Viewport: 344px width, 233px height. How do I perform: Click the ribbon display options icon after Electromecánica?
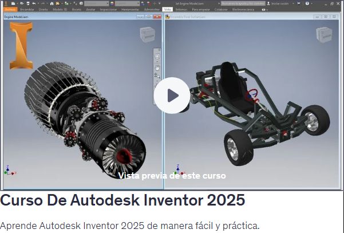click(263, 10)
